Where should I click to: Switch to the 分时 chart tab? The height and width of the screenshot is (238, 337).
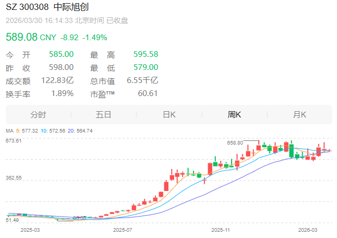pyautogui.click(x=38, y=115)
